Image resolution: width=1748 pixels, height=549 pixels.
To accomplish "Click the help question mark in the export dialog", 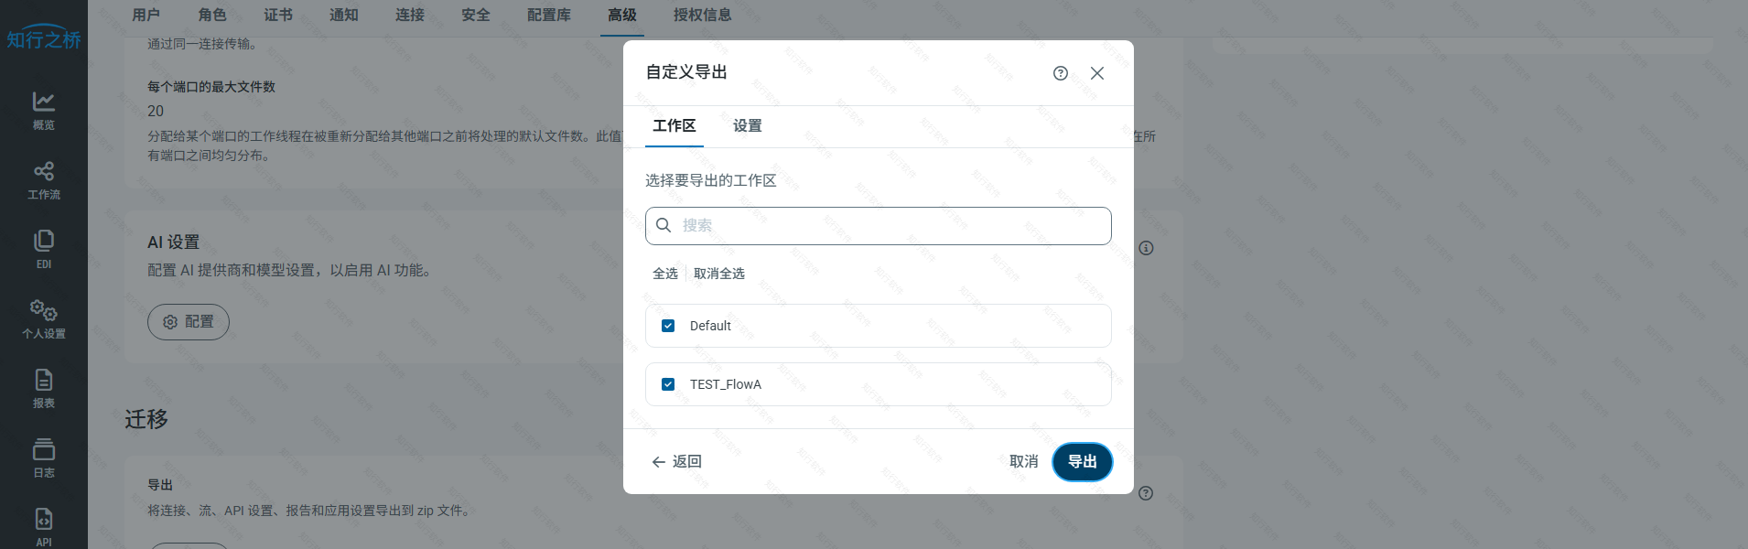I will coord(1060,73).
